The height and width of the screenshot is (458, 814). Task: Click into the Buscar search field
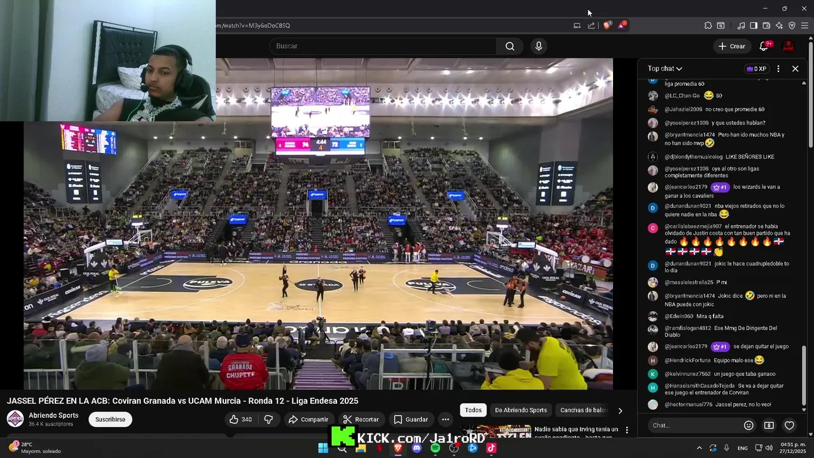pyautogui.click(x=383, y=46)
